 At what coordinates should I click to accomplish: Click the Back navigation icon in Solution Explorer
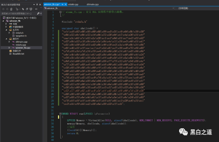point(4,9)
